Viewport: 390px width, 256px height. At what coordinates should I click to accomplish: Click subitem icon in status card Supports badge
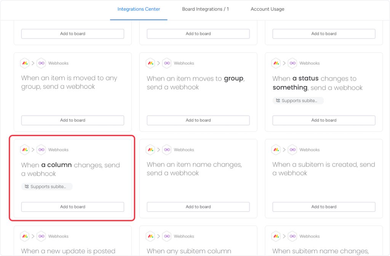click(x=278, y=101)
